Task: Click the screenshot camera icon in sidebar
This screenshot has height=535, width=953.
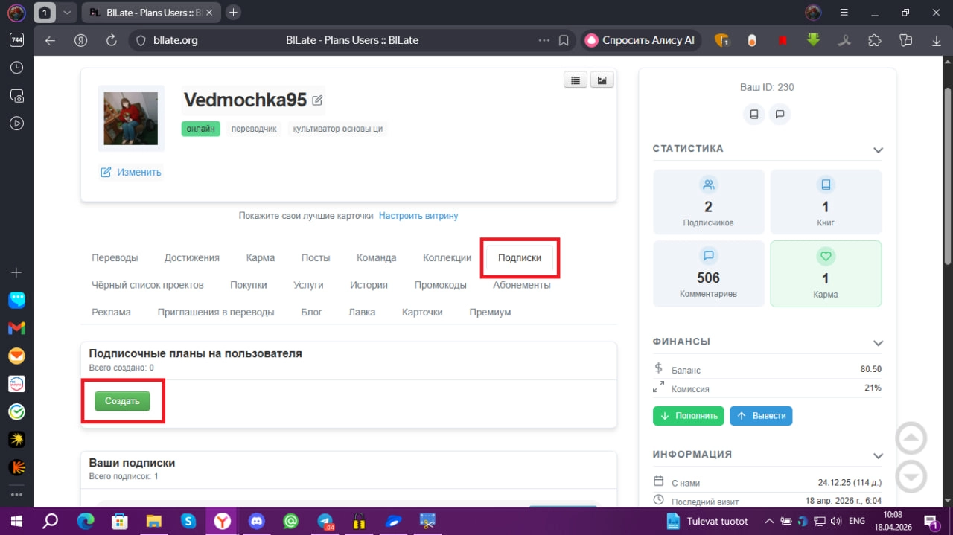Action: (16, 96)
